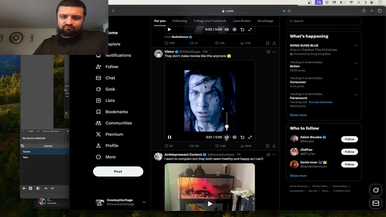Share Viktor's post via share icon
386x217 pixels.
[x=274, y=146]
